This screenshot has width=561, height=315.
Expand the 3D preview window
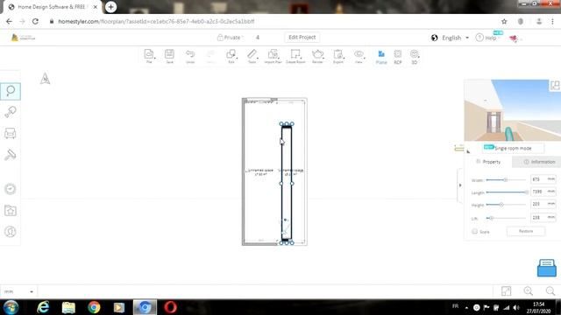pyautogui.click(x=555, y=85)
